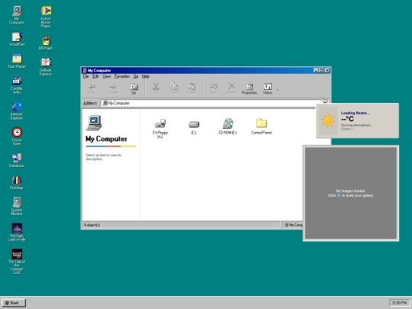Image resolution: width=412 pixels, height=309 pixels.
Task: Select the Control Panel folder
Action: (261, 127)
